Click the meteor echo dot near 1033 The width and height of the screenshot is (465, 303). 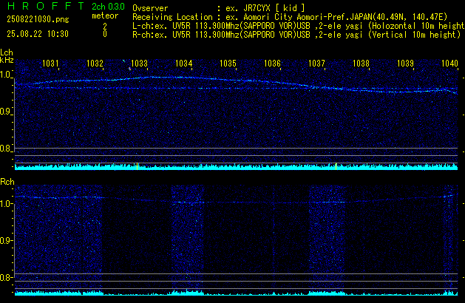129,69
